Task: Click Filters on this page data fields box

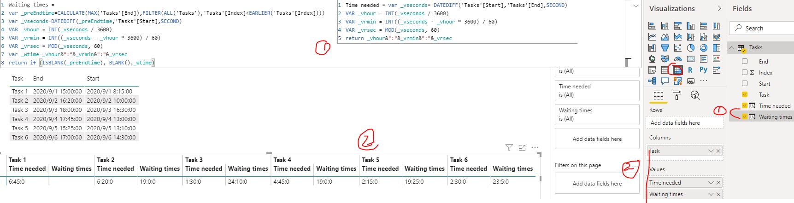Action: point(597,183)
